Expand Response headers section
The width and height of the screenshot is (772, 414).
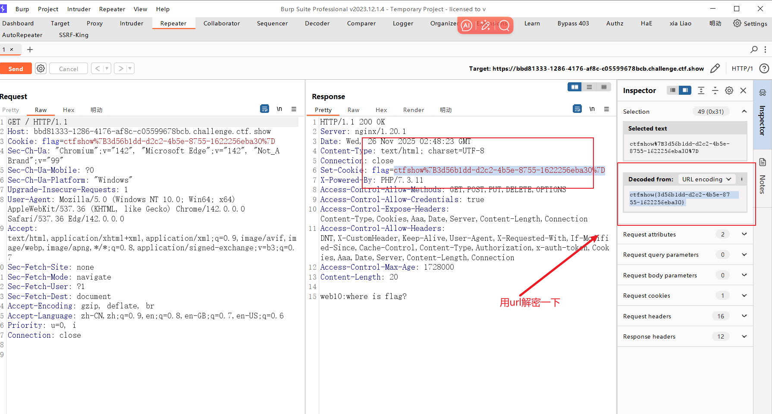pos(744,336)
